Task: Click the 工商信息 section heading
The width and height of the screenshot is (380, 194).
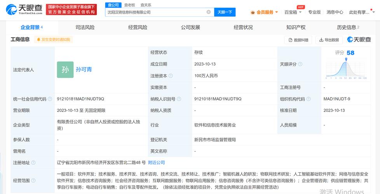Action: coord(20,39)
